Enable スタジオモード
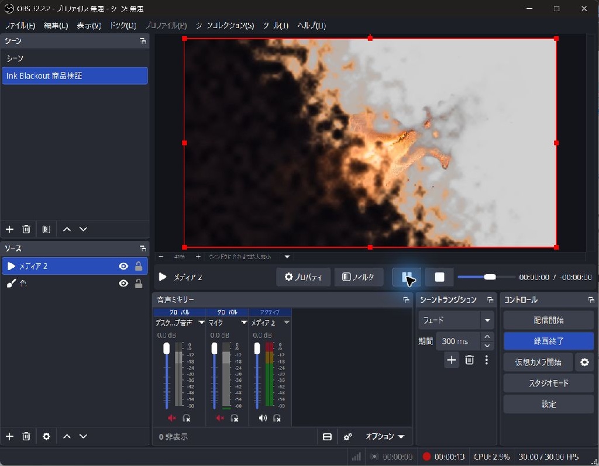The height and width of the screenshot is (466, 599). tap(549, 383)
